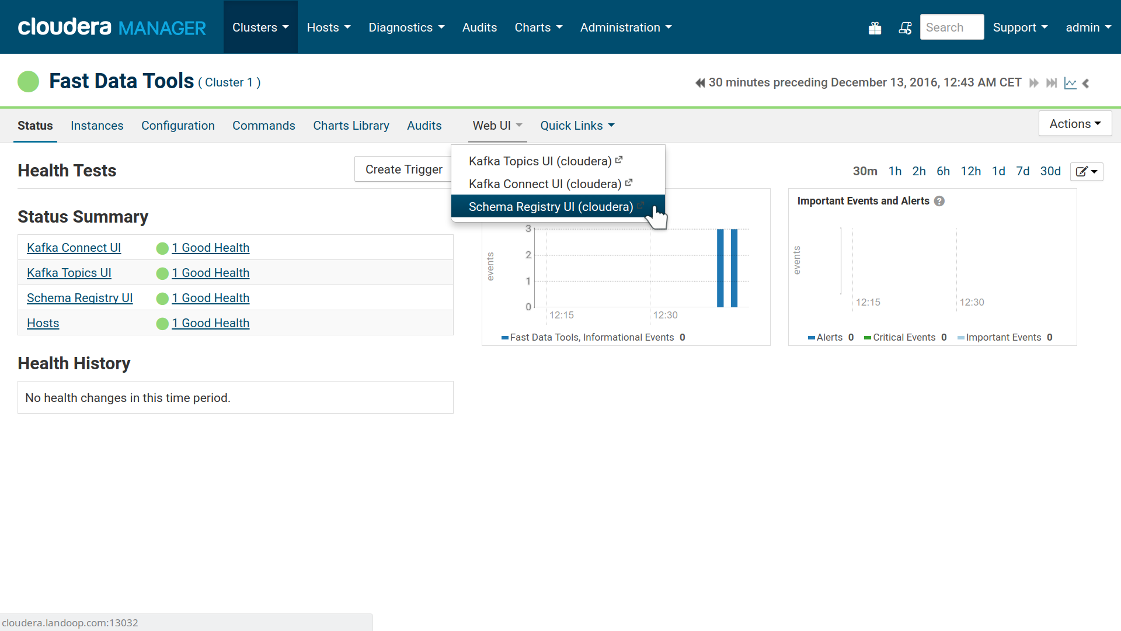
Task: Set time range to 6h
Action: click(x=943, y=171)
